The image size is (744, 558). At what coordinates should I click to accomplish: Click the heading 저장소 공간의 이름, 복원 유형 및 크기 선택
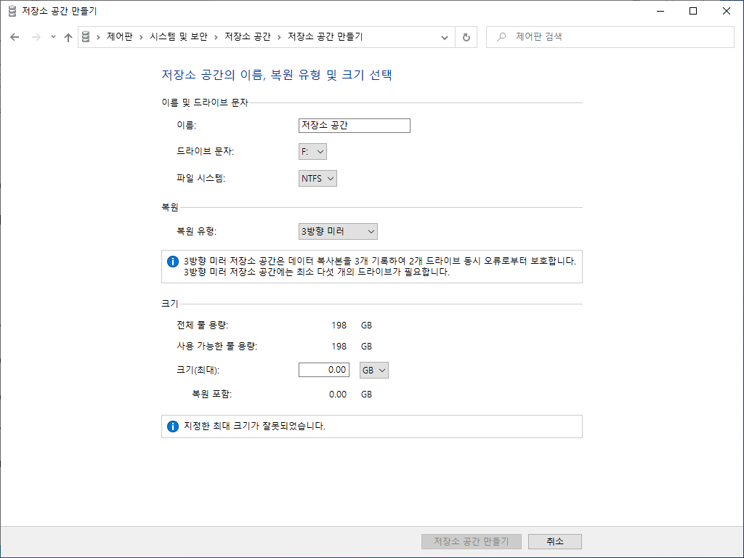pyautogui.click(x=277, y=75)
